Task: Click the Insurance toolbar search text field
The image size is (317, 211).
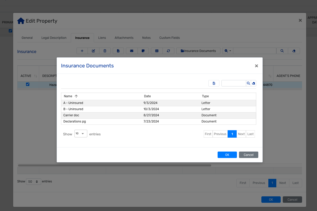Action: point(255,51)
